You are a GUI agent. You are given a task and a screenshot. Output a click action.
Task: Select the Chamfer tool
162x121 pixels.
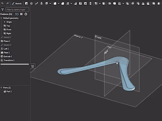[63, 4]
